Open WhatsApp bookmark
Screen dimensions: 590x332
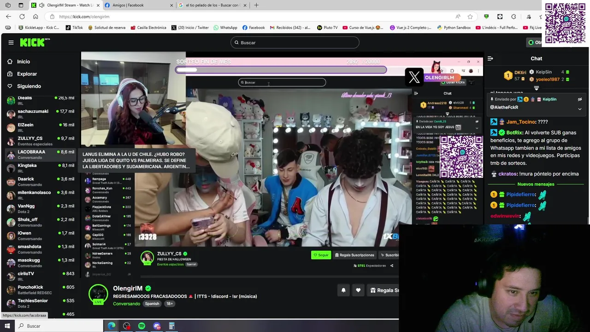point(225,28)
